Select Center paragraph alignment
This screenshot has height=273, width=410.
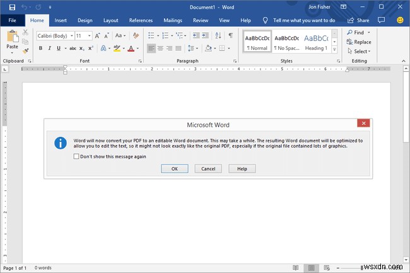(160, 48)
